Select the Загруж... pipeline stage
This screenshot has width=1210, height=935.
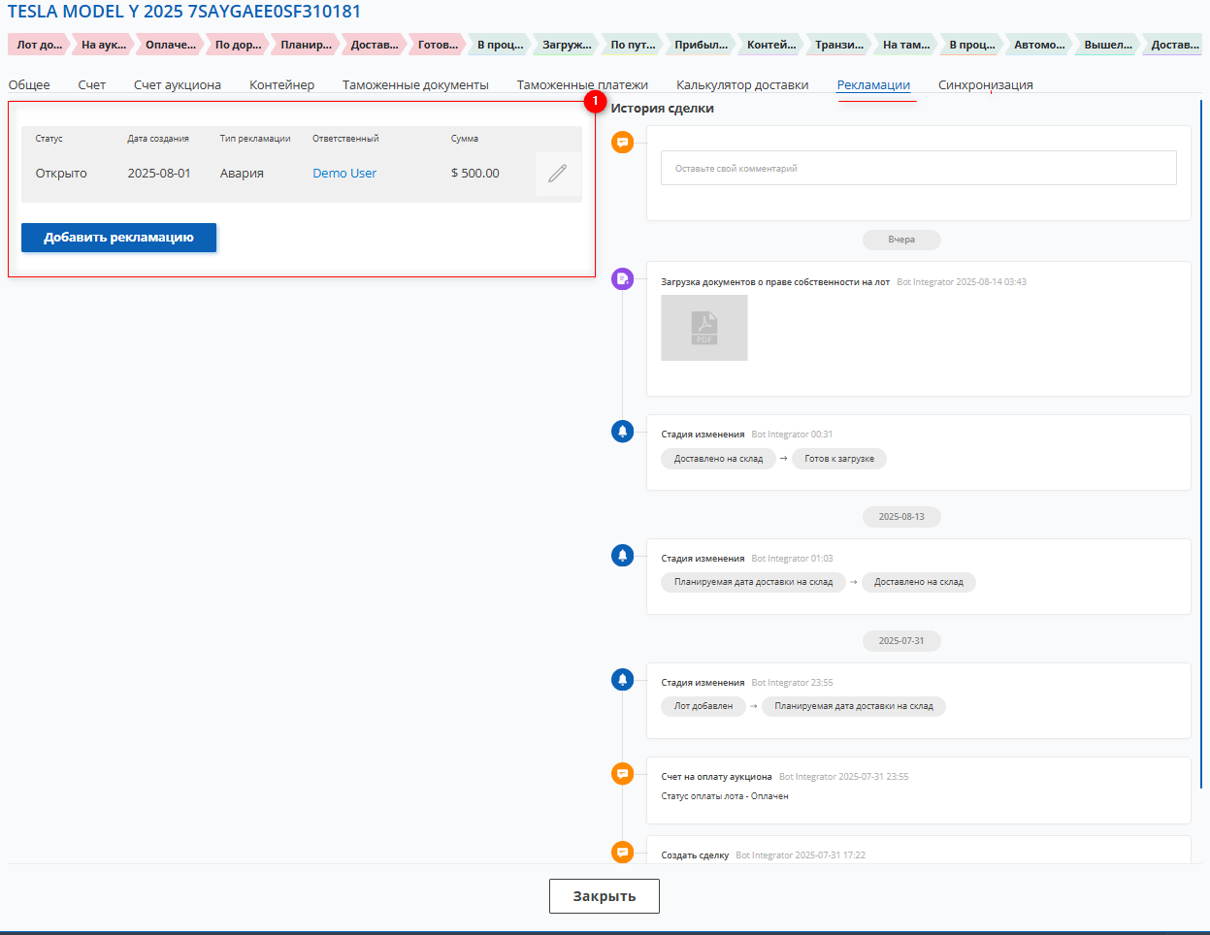click(x=567, y=45)
